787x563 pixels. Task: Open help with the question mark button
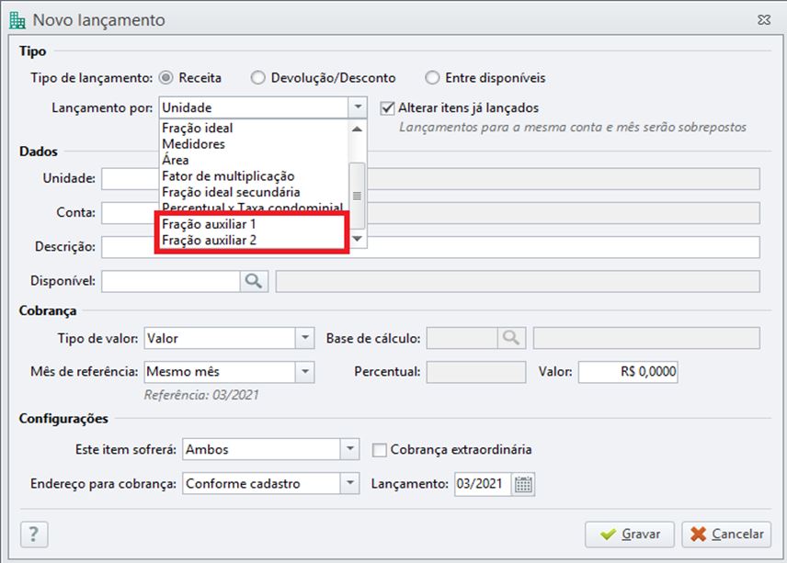point(34,535)
